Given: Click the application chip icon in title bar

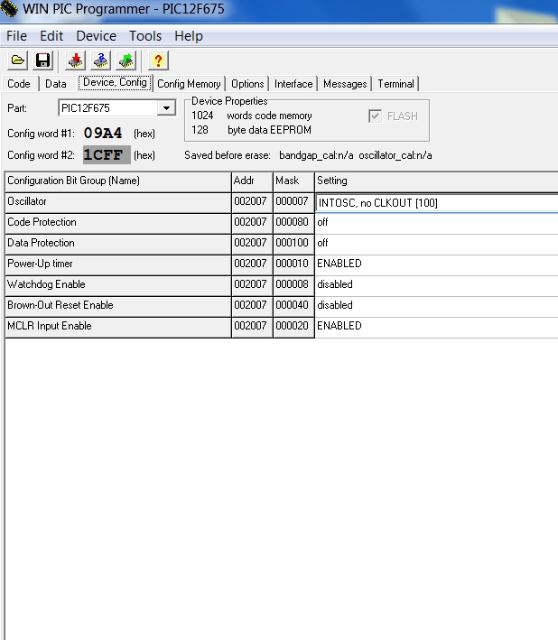Looking at the screenshot, I should pyautogui.click(x=10, y=10).
